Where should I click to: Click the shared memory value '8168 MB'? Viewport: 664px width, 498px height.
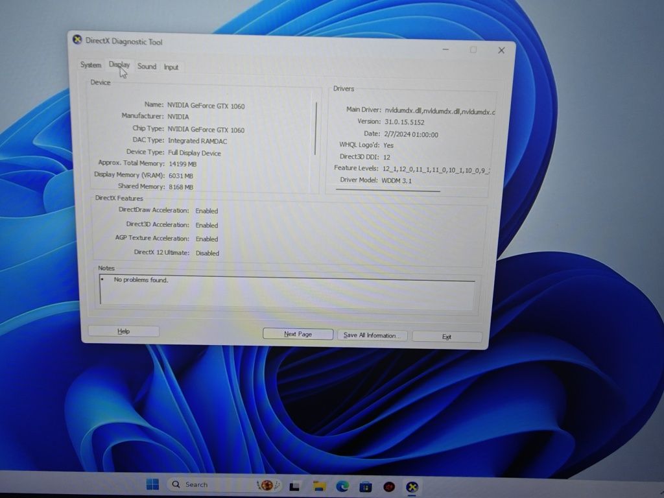click(x=181, y=187)
